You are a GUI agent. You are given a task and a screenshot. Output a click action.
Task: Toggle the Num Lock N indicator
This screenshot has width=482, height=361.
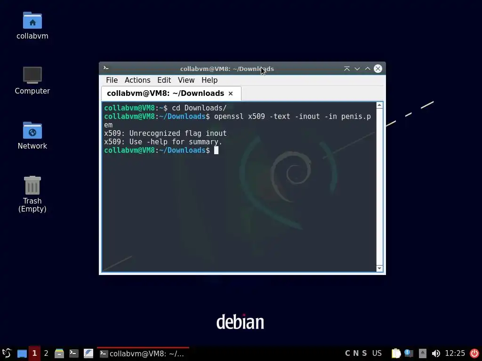click(356, 353)
